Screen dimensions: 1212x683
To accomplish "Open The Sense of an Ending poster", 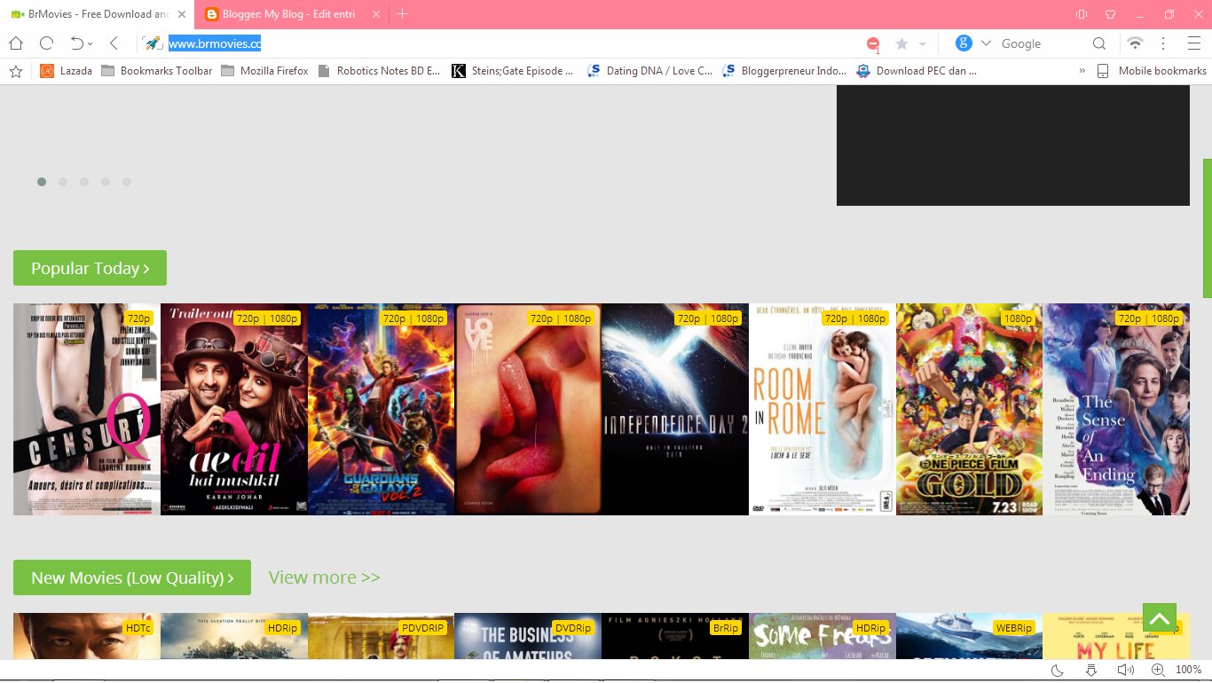I will click(1116, 409).
